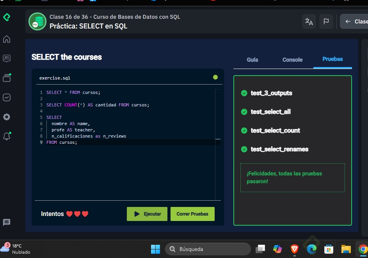Click the Felicidades success message
368x258 pixels.
[293, 178]
